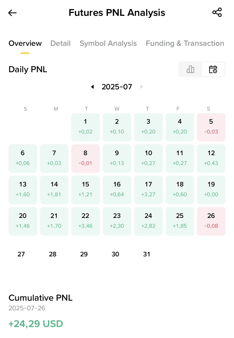Open the Detail tab
The width and height of the screenshot is (234, 338).
coord(60,43)
